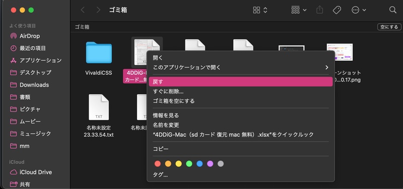403x189 pixels.
Task: Go forward with the right chevron
Action: pyautogui.click(x=98, y=10)
